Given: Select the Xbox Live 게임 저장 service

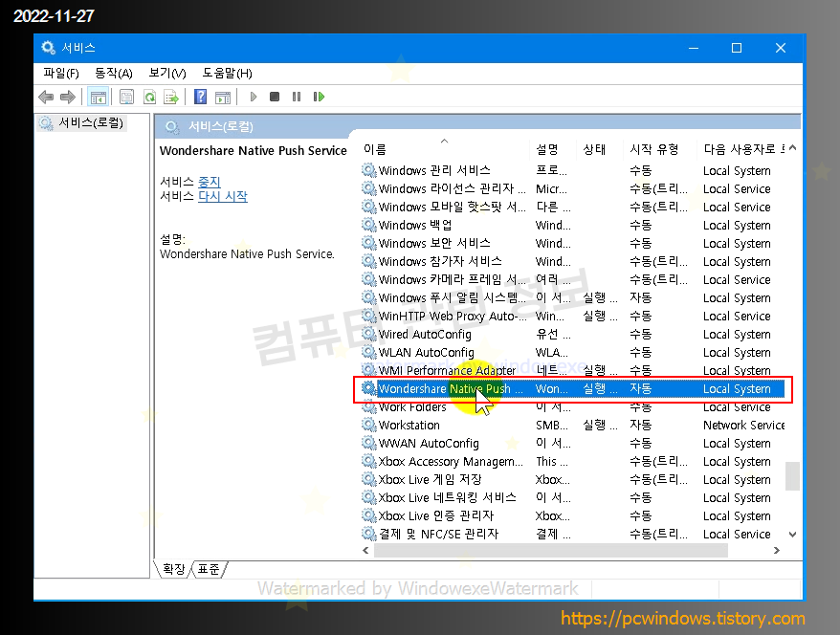Looking at the screenshot, I should (x=573, y=480).
